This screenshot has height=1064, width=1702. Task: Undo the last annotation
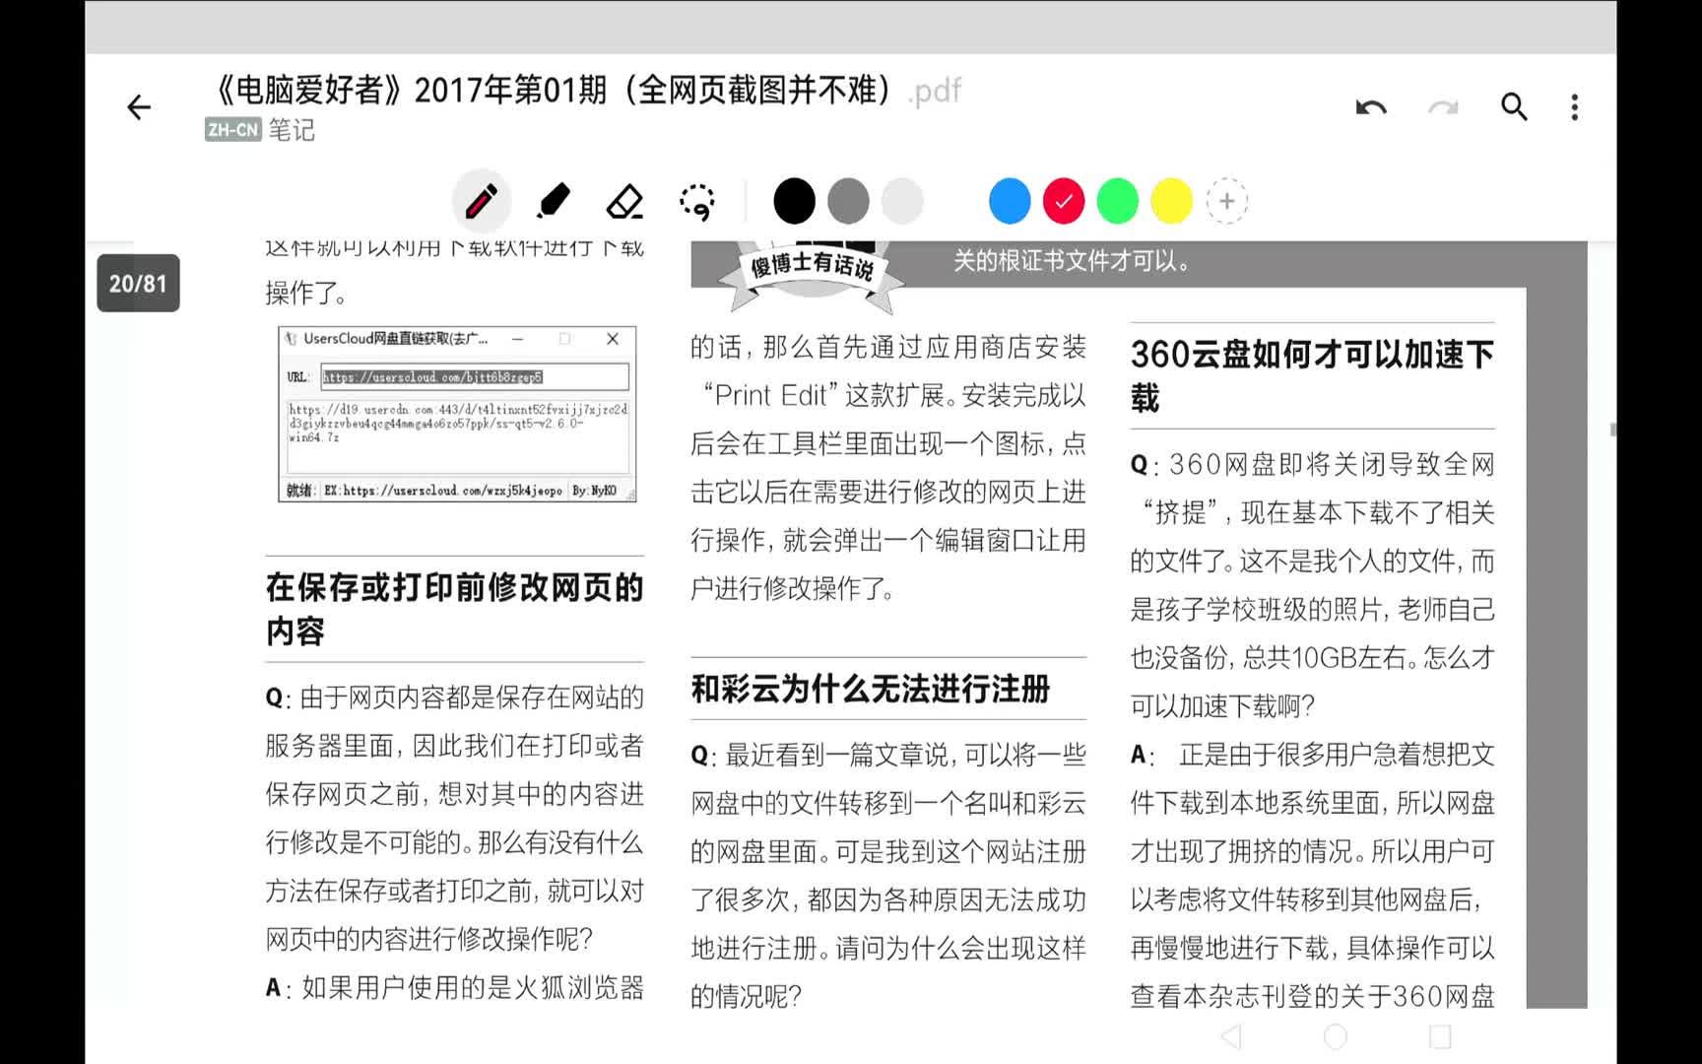(x=1370, y=107)
